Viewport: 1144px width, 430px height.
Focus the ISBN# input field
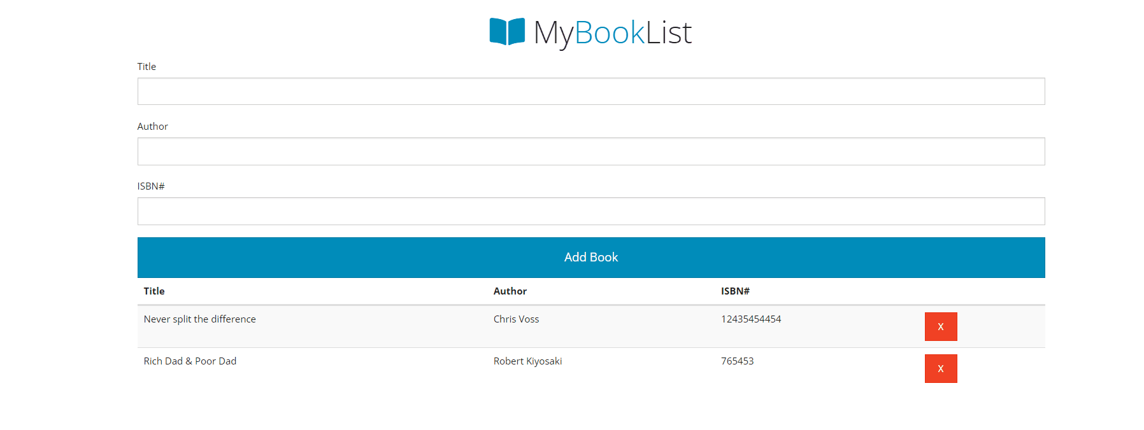point(591,211)
